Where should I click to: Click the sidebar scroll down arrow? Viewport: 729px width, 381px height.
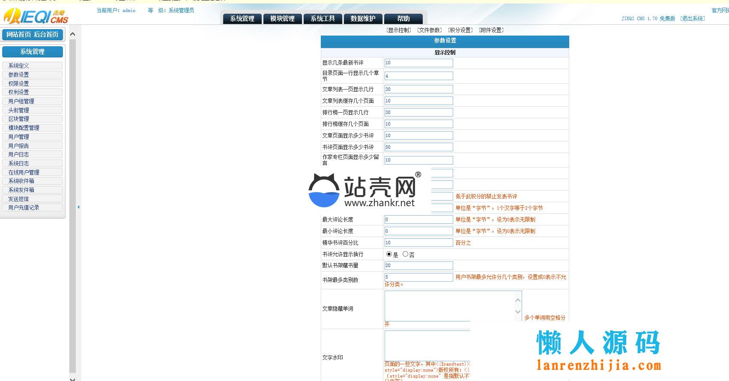pyautogui.click(x=72, y=378)
